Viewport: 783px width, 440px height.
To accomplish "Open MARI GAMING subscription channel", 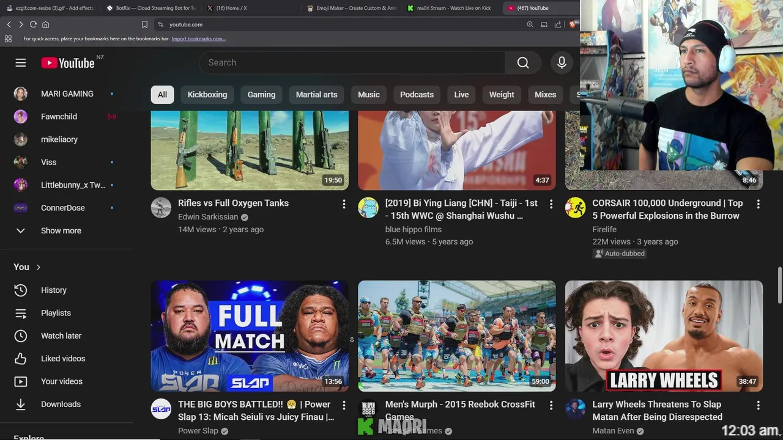I will [x=66, y=94].
